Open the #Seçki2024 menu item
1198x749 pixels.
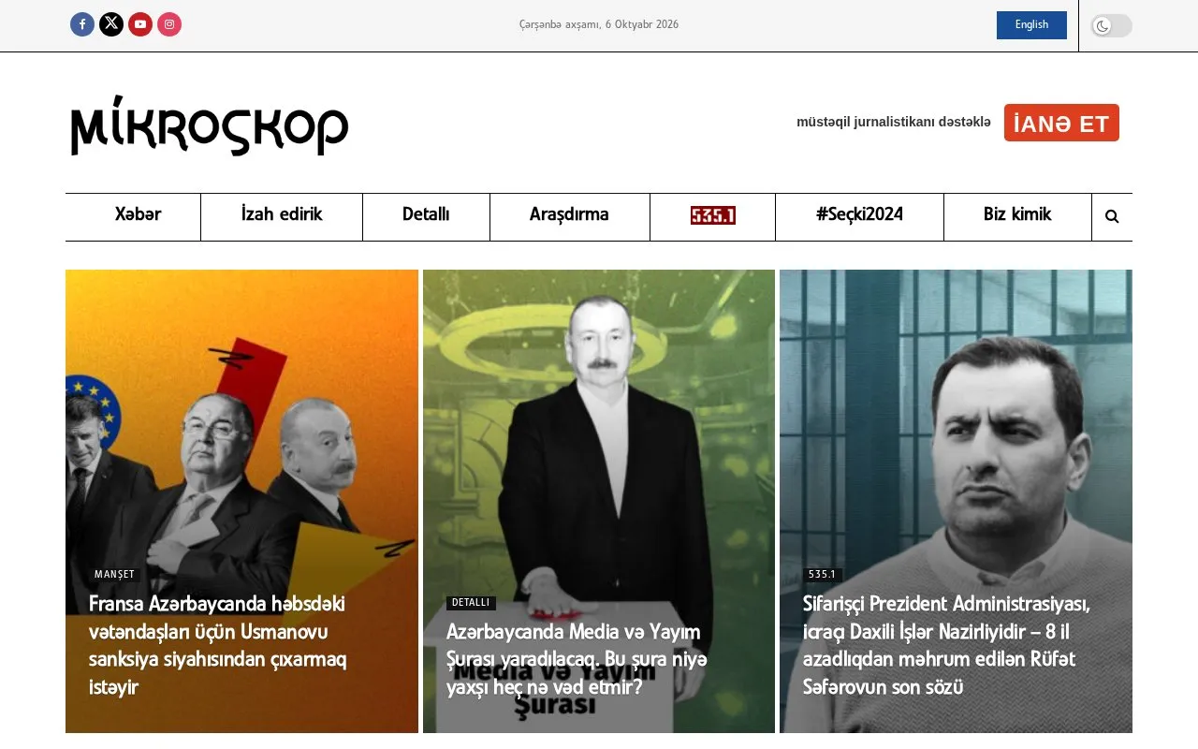[x=859, y=214]
